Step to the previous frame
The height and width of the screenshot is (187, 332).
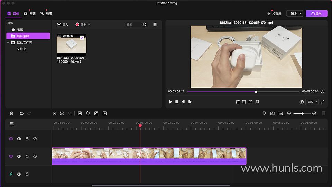coord(183,102)
